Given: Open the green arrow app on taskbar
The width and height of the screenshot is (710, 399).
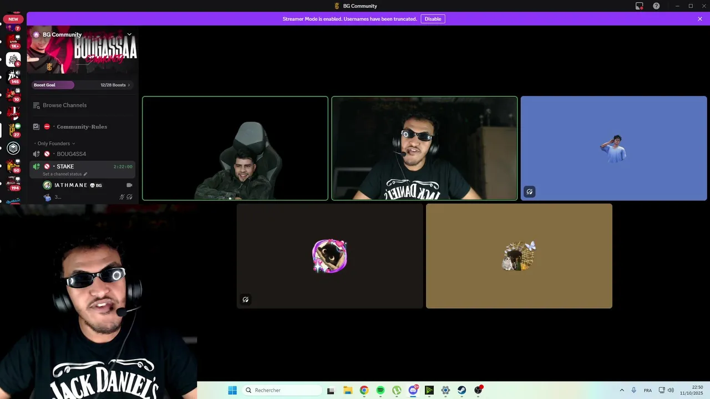Looking at the screenshot, I should [429, 390].
